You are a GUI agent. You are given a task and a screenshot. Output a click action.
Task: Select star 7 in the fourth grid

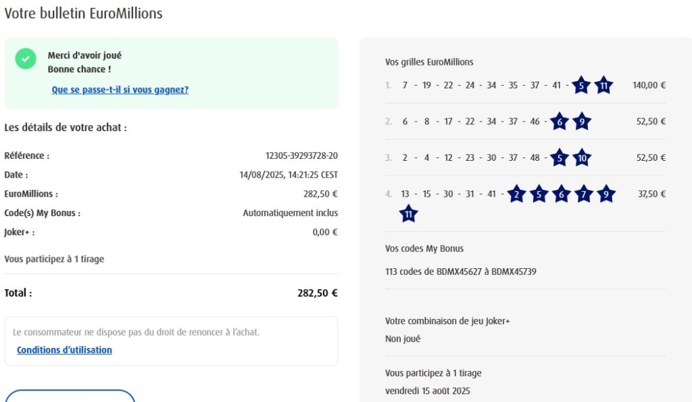584,194
